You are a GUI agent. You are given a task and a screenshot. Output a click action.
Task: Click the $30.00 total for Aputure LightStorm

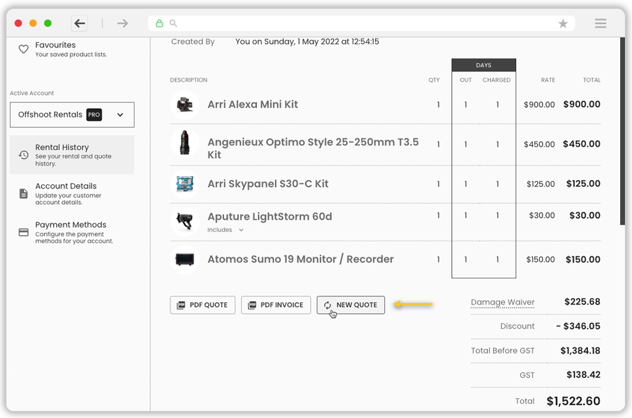(x=585, y=216)
